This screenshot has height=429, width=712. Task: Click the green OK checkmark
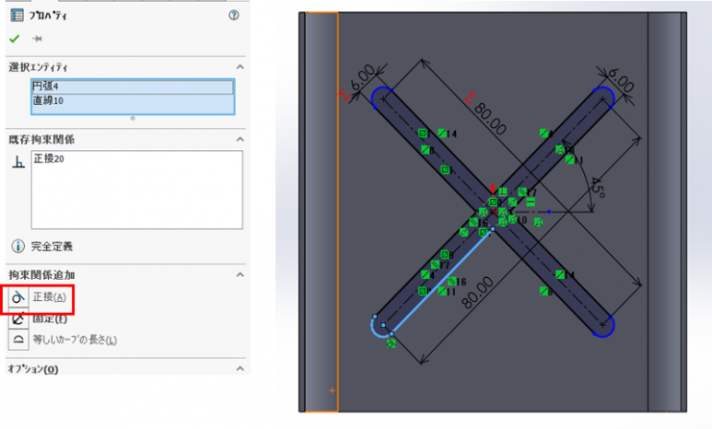(14, 38)
